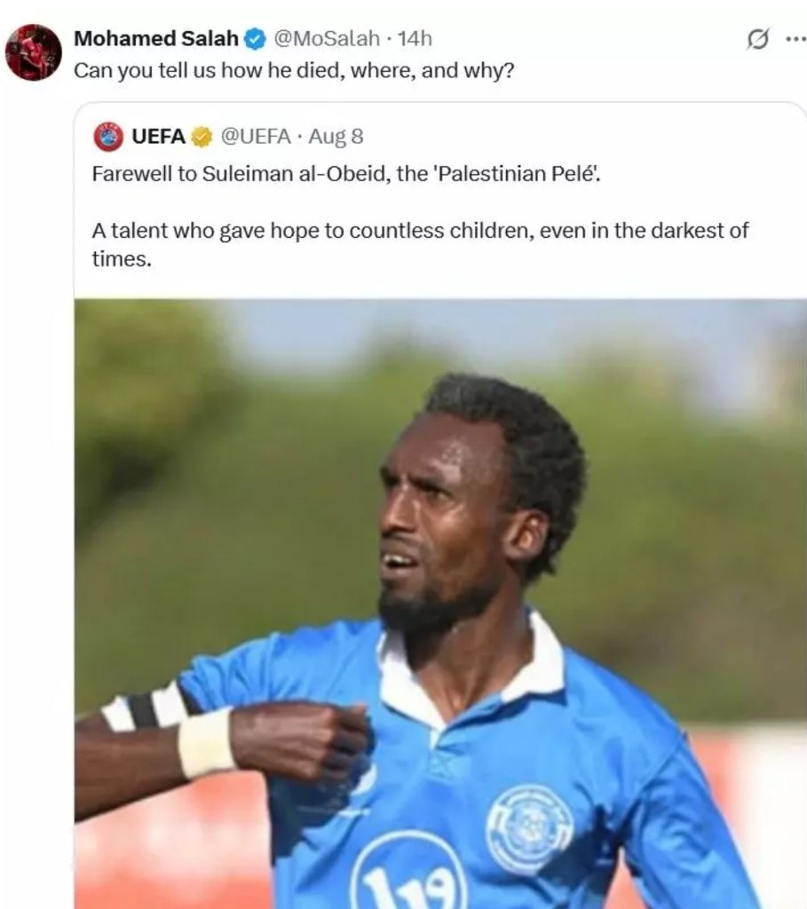Open the Aug 8 post date

336,136
